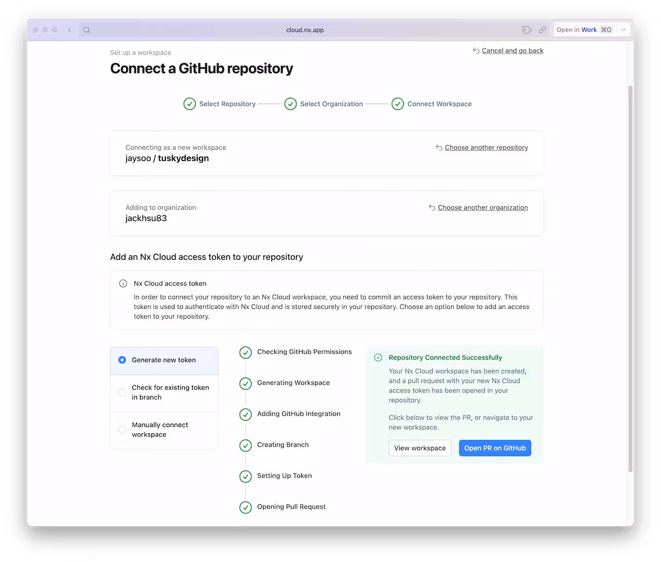Click the Opening Pull Request checkmark icon
Viewport: 661px width, 562px height.
point(245,507)
